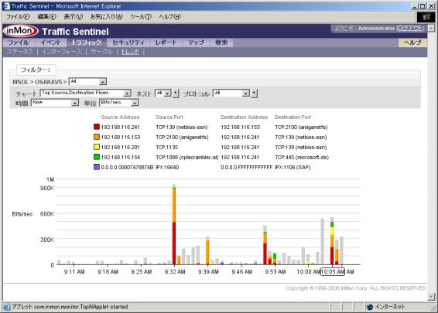
Task: Click the Internet zone globe icon in status bar
Action: pos(370,307)
